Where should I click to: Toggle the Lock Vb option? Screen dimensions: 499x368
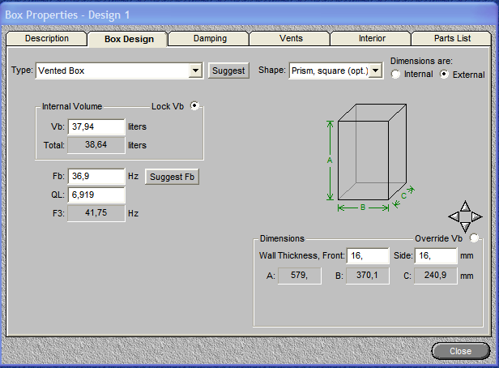(194, 105)
